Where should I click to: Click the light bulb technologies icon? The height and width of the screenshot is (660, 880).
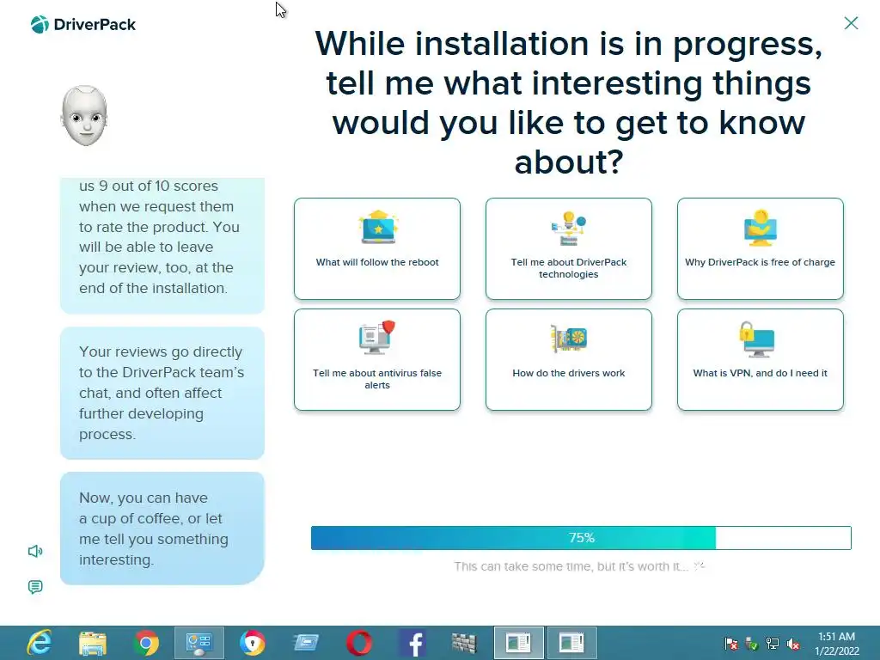coord(569,228)
